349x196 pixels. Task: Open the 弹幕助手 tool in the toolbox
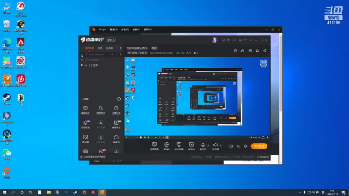pyautogui.click(x=85, y=110)
